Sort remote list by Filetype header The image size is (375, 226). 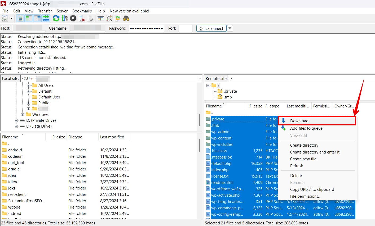(x=274, y=106)
